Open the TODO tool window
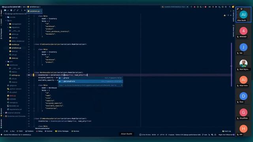253x142 pixels. [20, 131]
